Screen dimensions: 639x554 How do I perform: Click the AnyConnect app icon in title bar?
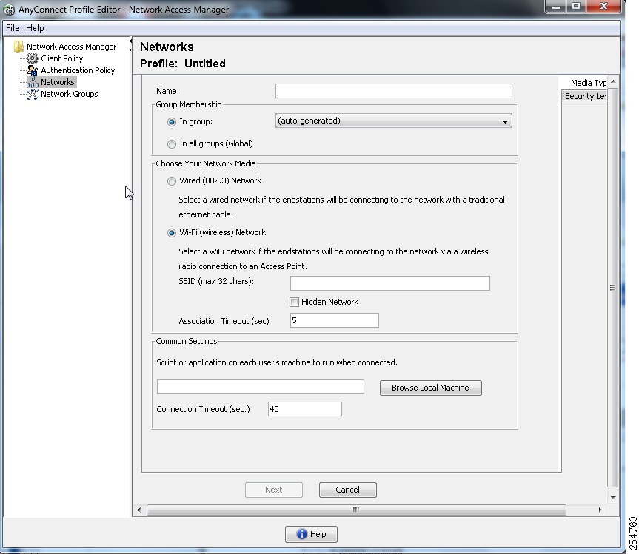9,10
